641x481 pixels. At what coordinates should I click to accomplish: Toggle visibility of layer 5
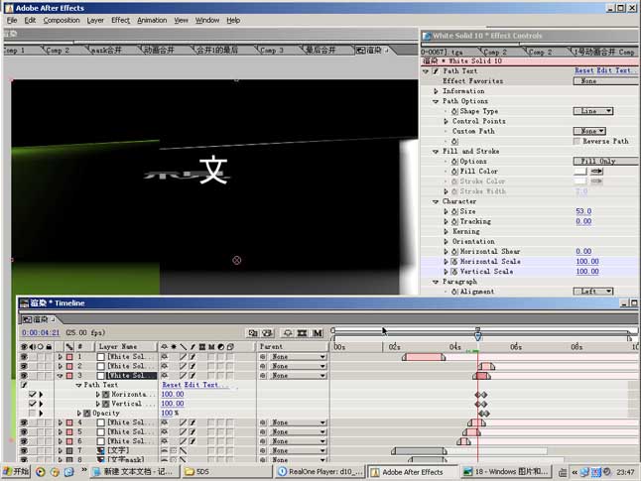tap(24, 432)
